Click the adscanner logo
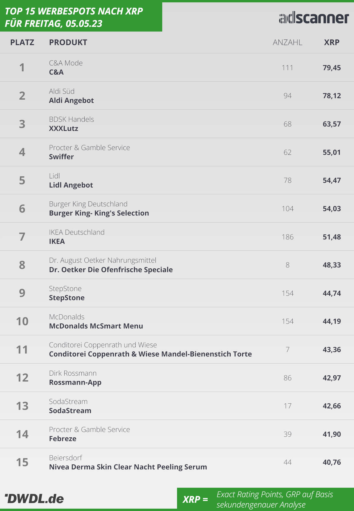 pos(314,18)
